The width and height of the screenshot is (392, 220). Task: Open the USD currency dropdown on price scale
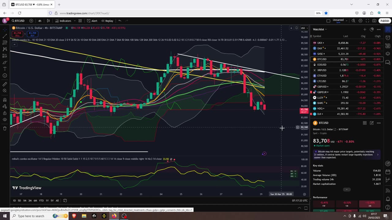[x=304, y=28]
